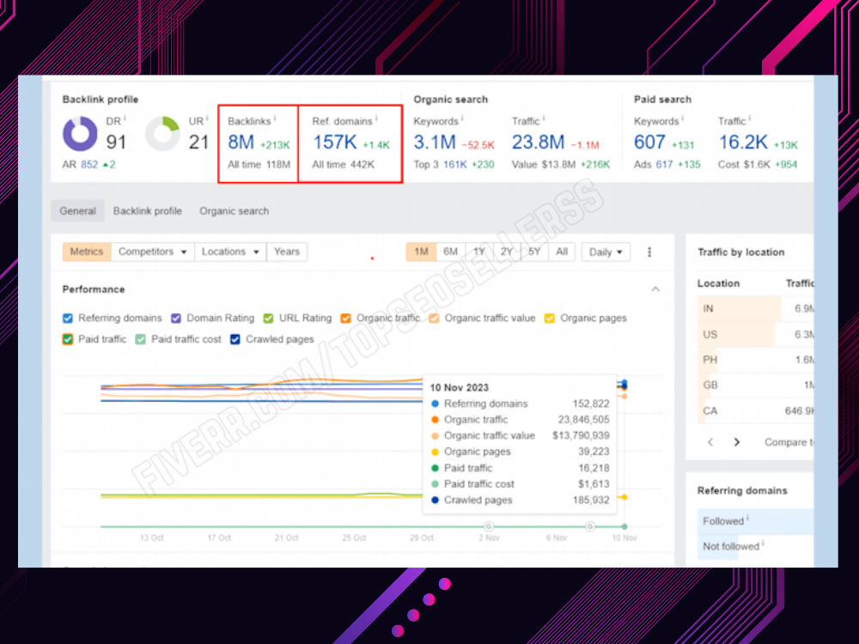Viewport: 859px width, 644px height.
Task: Open the Competitors dropdown
Action: pyautogui.click(x=153, y=252)
